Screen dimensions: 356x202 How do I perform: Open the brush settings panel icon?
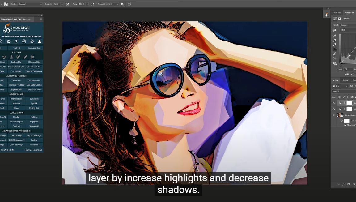click(6, 4)
